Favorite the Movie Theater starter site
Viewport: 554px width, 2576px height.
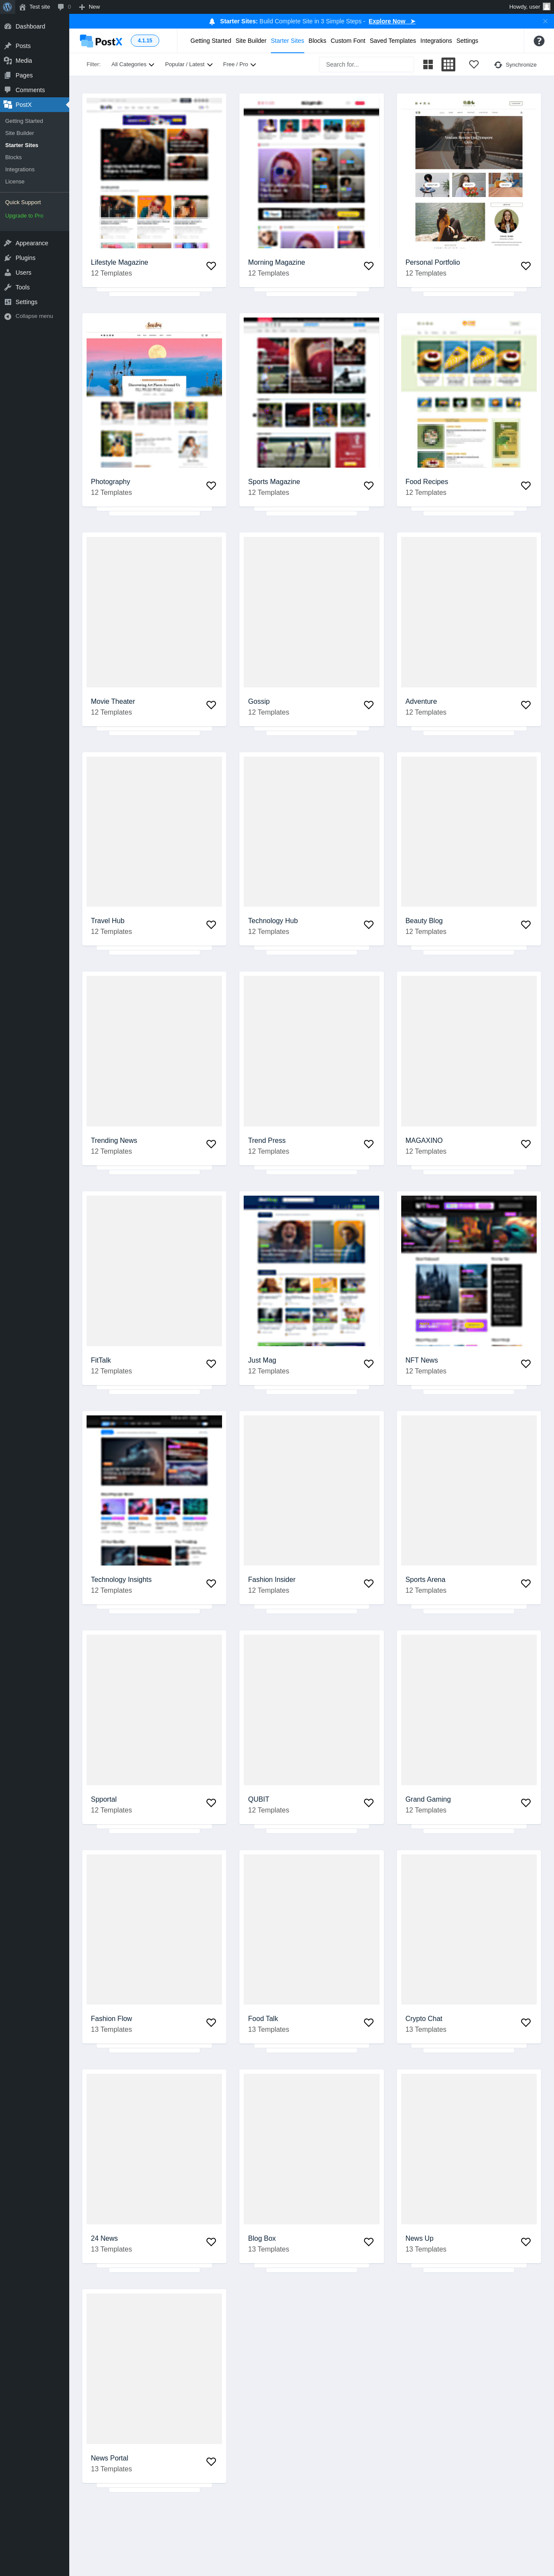coord(211,705)
